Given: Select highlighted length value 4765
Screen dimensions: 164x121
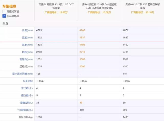Looking at the screenshot, I should 82,30.
